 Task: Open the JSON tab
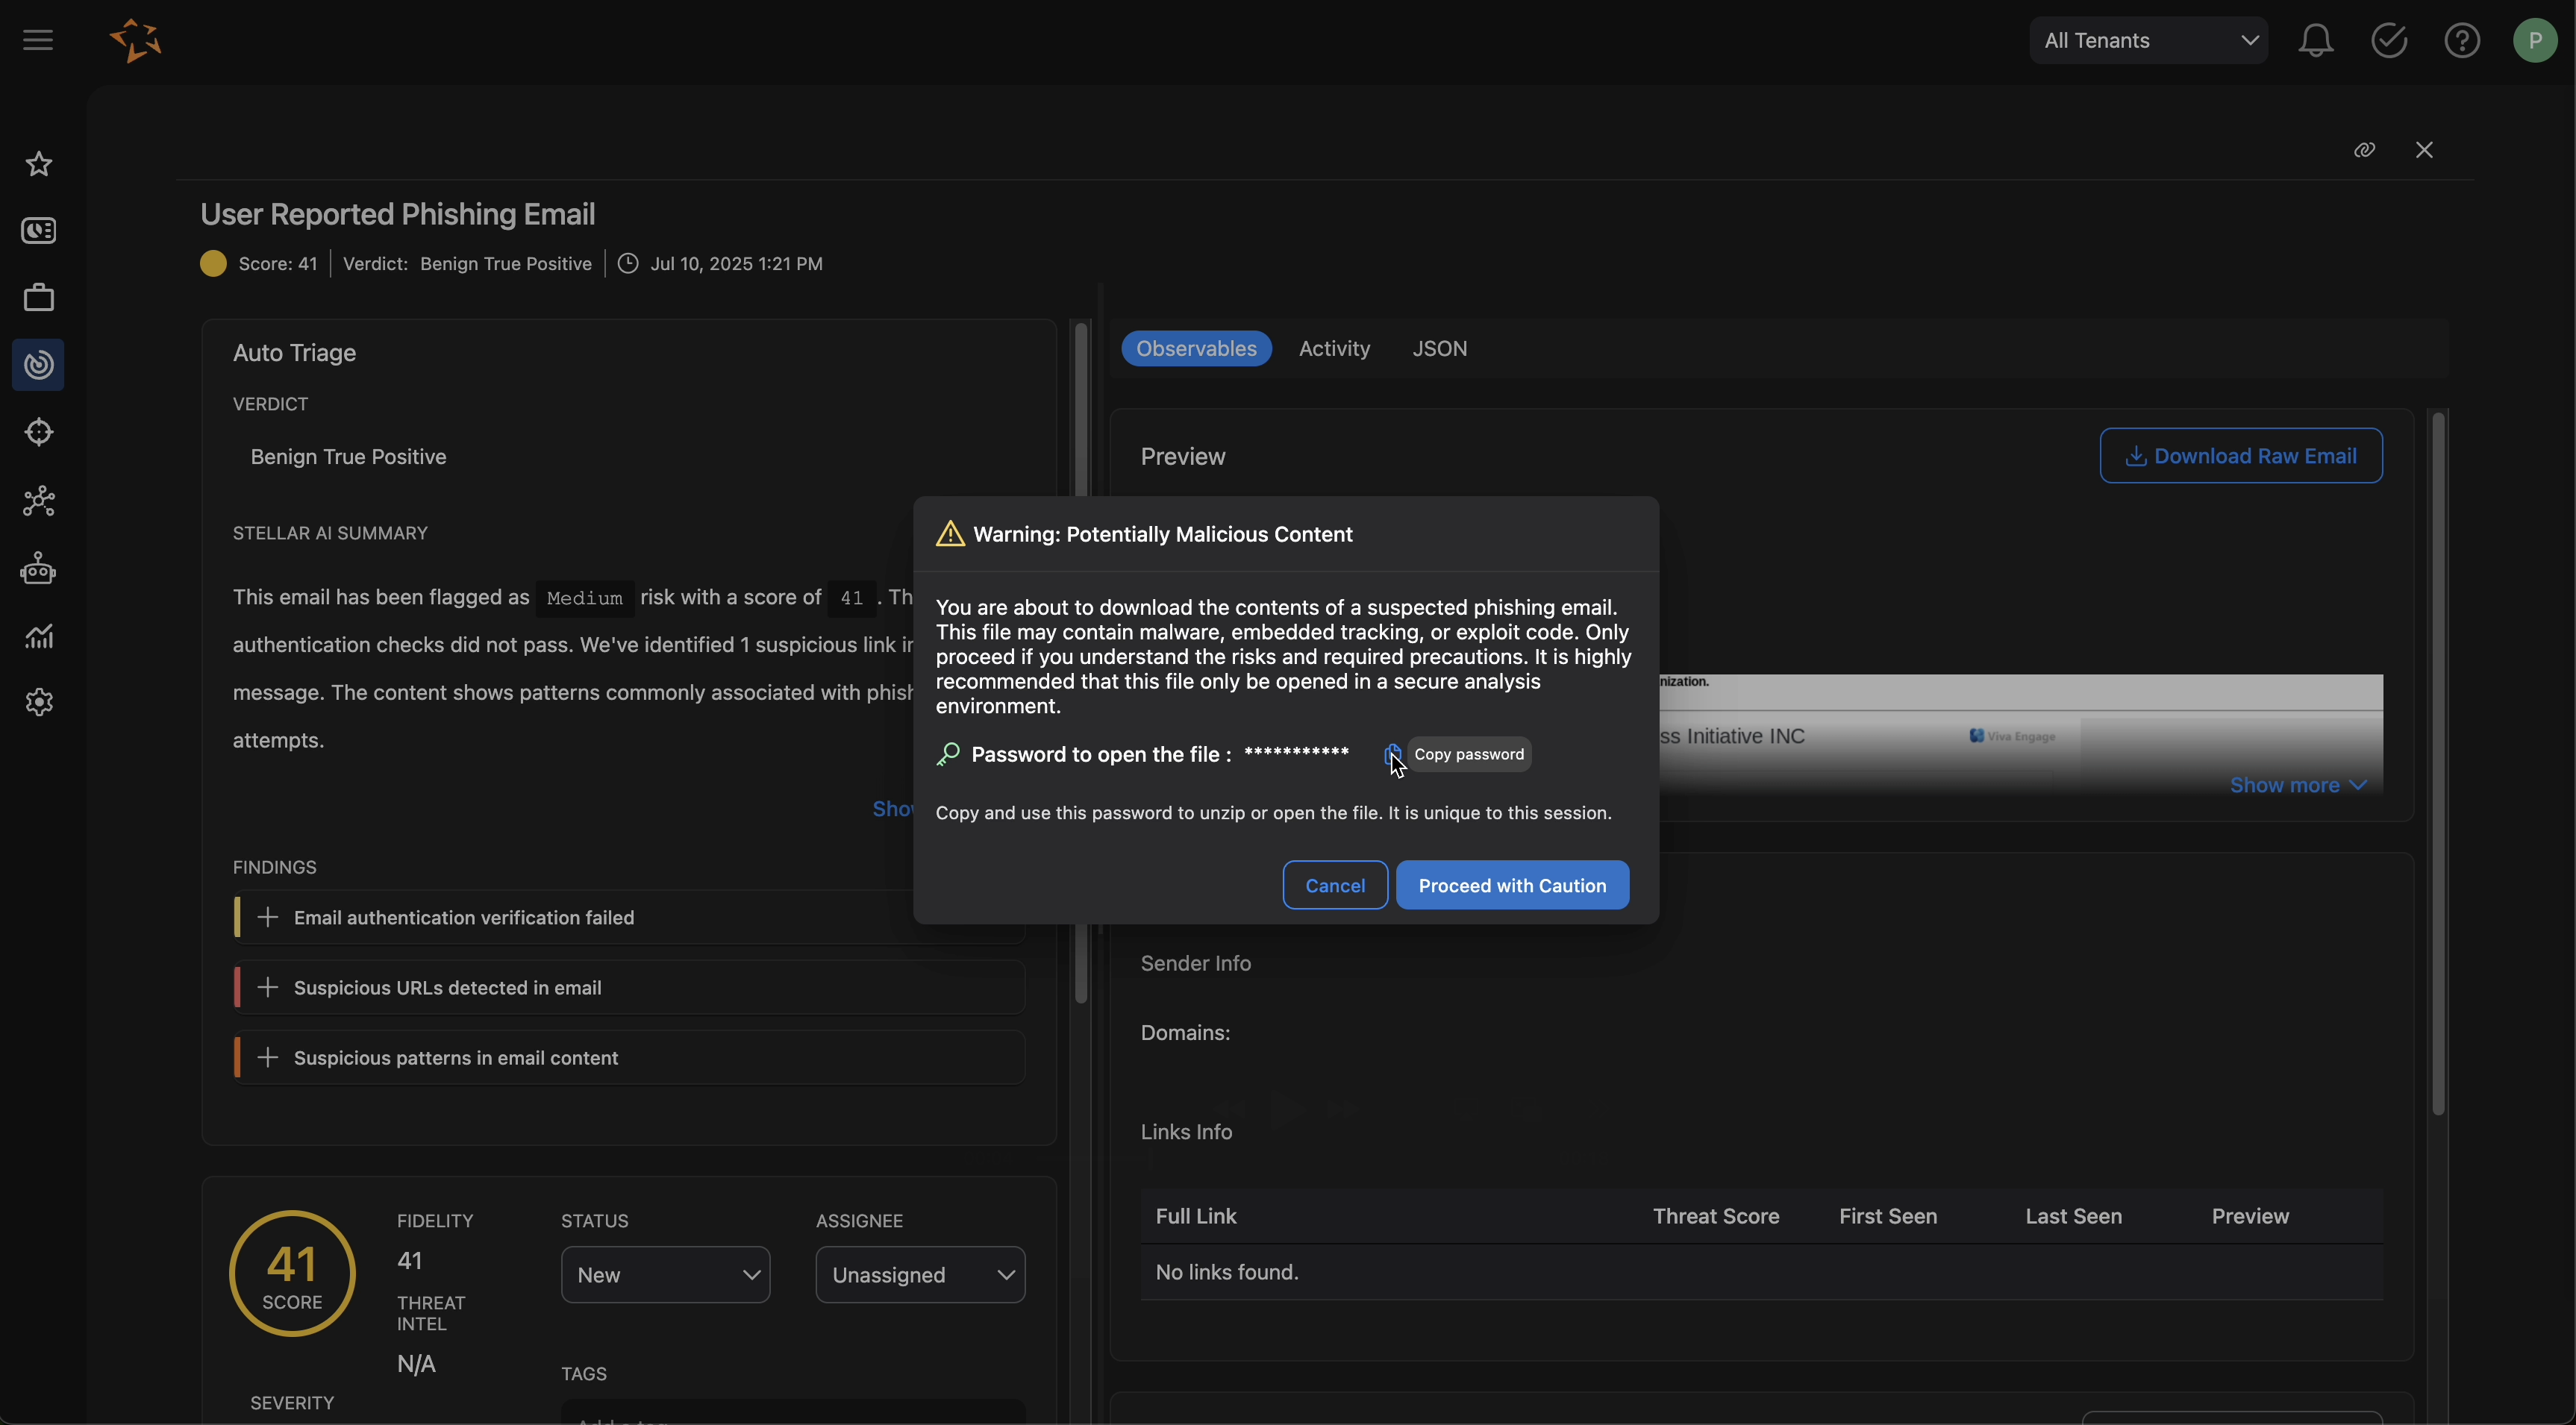(1439, 348)
